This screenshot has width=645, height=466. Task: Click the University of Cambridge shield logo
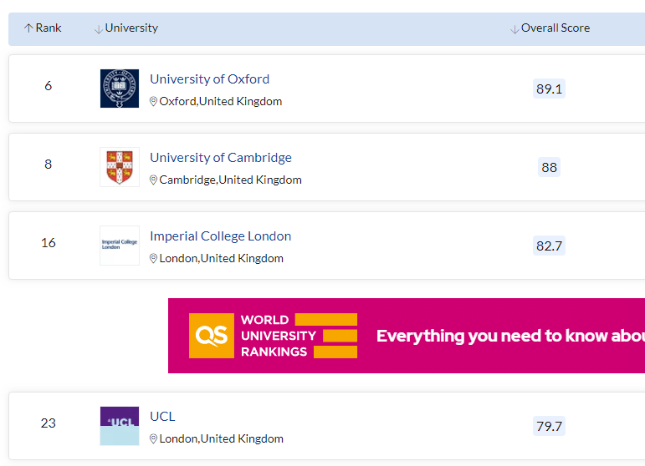pos(120,167)
